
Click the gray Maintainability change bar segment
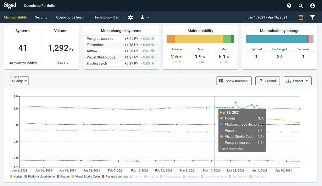click(311, 39)
